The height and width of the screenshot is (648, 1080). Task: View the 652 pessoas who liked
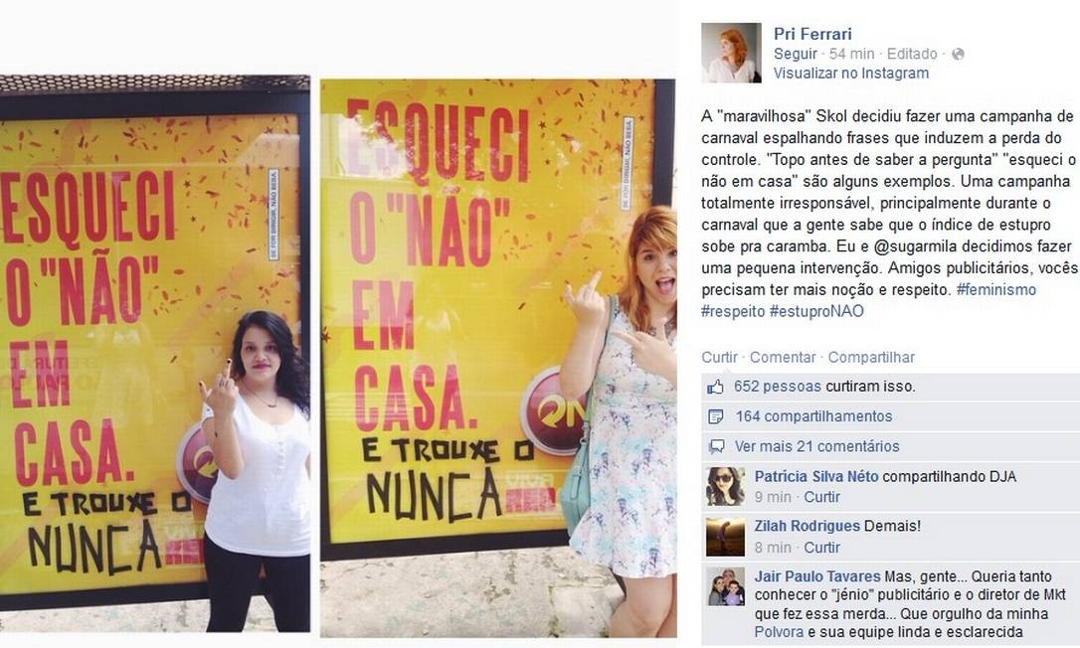(777, 387)
